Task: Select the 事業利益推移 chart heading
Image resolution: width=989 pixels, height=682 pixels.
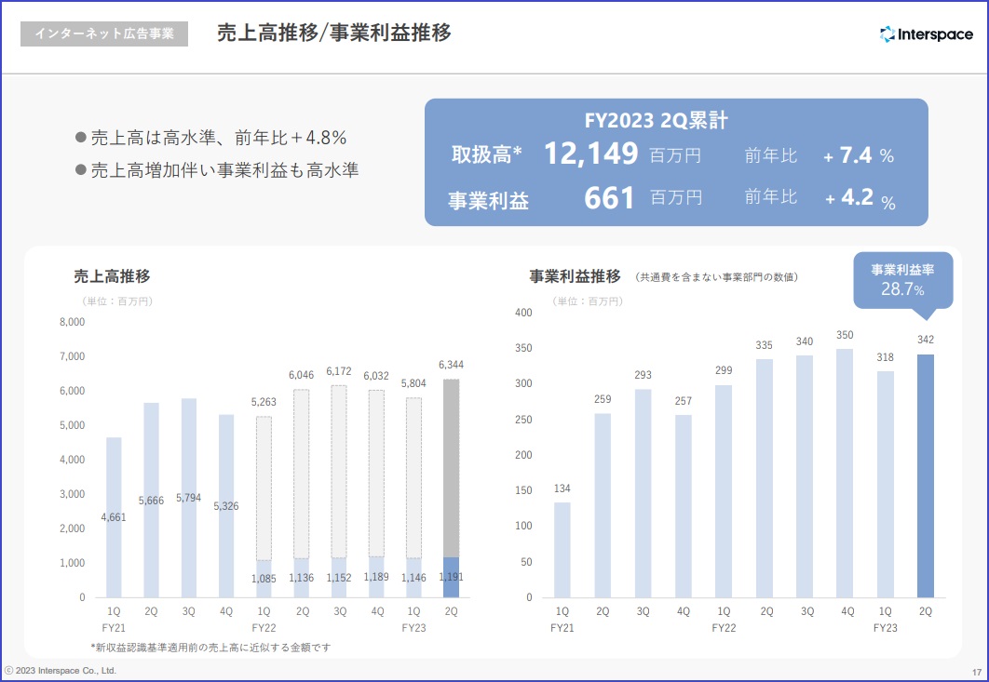Action: click(x=575, y=276)
